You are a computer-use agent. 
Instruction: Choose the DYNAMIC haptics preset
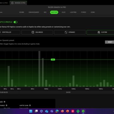pos(70,32)
